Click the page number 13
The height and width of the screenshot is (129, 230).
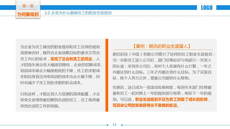(114, 125)
